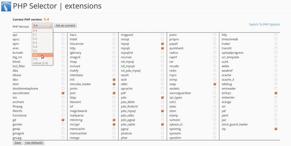Screen dimensions: 291x146
Task: Enable the imagick extension checkbox
Action: tap(114, 57)
